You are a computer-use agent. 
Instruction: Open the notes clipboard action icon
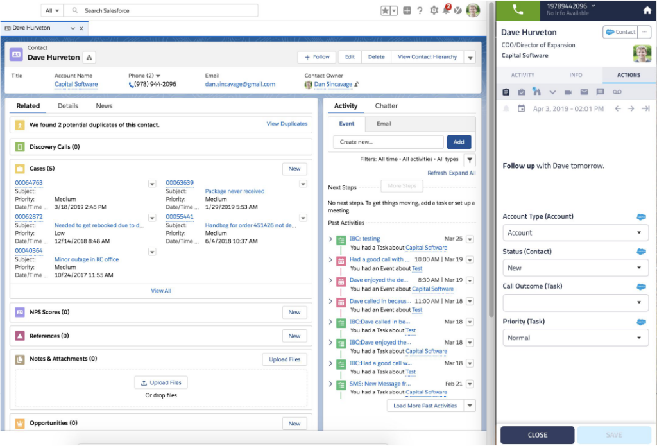[506, 92]
